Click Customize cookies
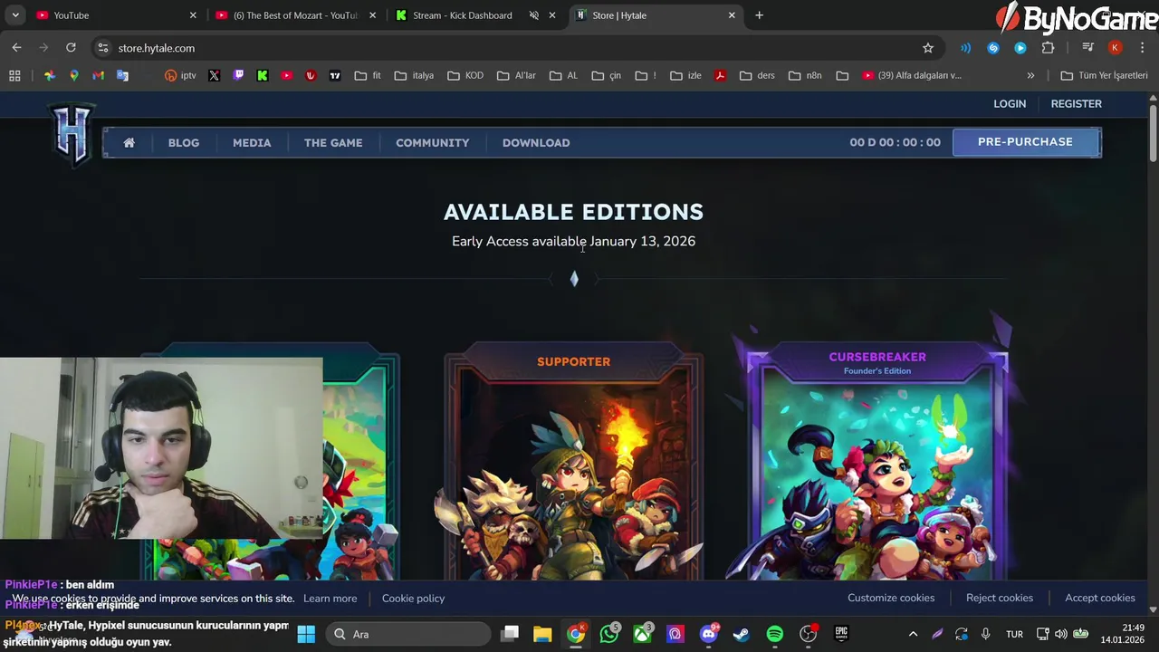Screen dimensions: 1159x652 [x=891, y=598]
